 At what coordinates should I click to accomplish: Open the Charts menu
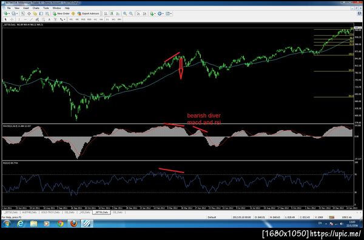(x=36, y=8)
